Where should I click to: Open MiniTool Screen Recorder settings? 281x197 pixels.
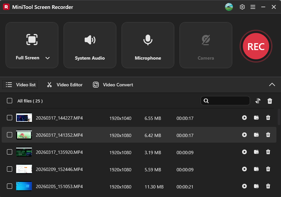click(242, 7)
